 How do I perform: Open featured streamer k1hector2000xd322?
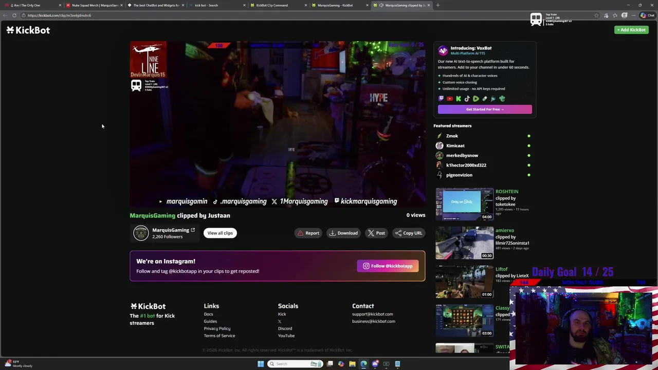tap(466, 165)
